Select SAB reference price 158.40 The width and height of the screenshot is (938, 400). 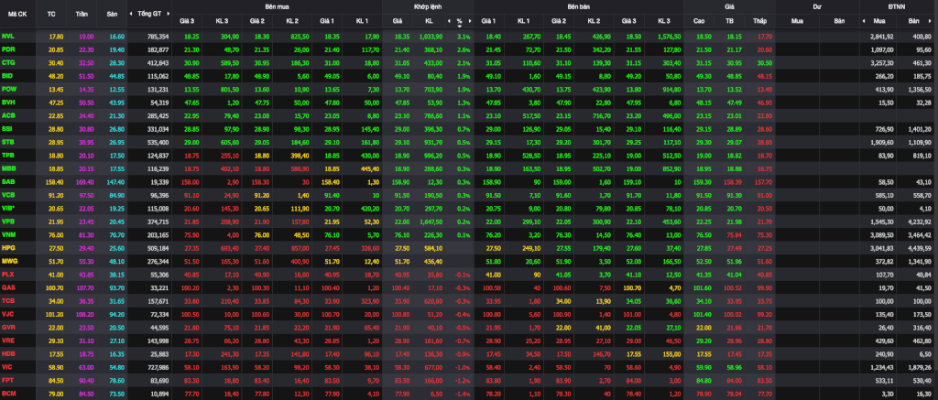click(54, 181)
